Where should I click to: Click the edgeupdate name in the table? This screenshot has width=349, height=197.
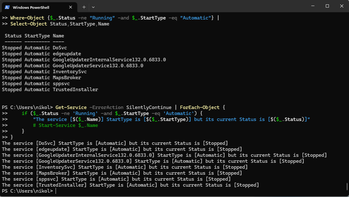pyautogui.click(x=67, y=54)
